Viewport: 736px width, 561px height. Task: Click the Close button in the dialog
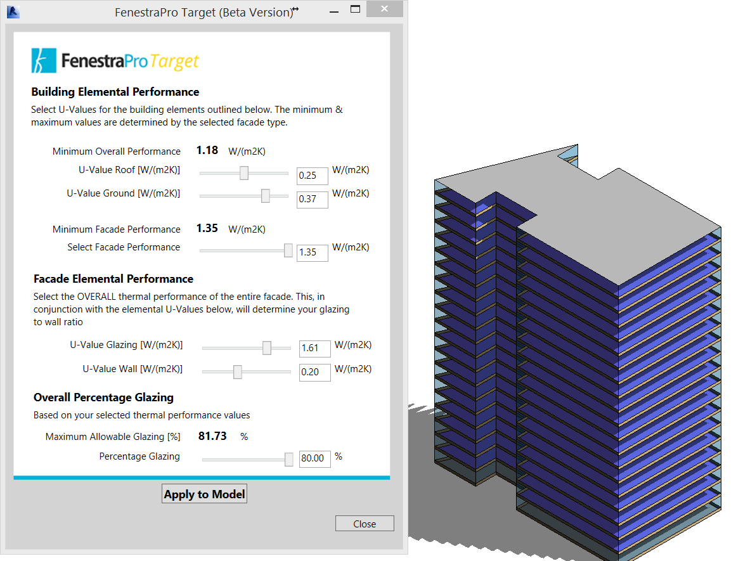(365, 524)
